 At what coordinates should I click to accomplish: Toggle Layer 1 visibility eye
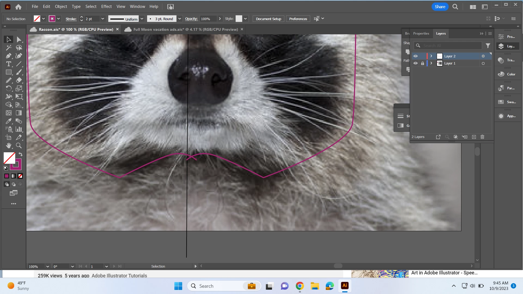point(415,63)
